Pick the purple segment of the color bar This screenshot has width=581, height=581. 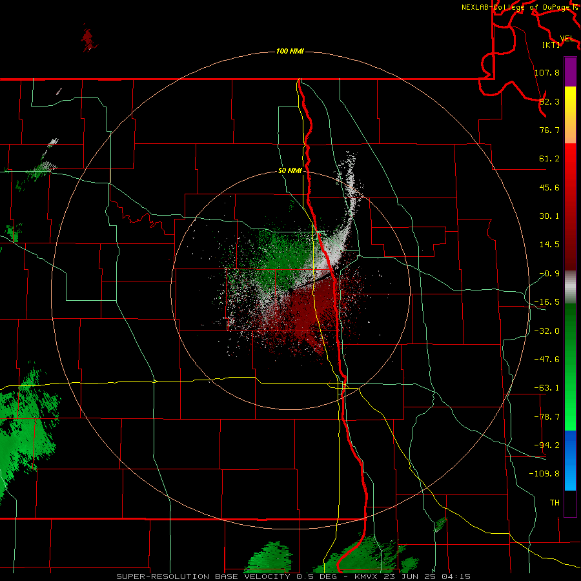point(570,72)
